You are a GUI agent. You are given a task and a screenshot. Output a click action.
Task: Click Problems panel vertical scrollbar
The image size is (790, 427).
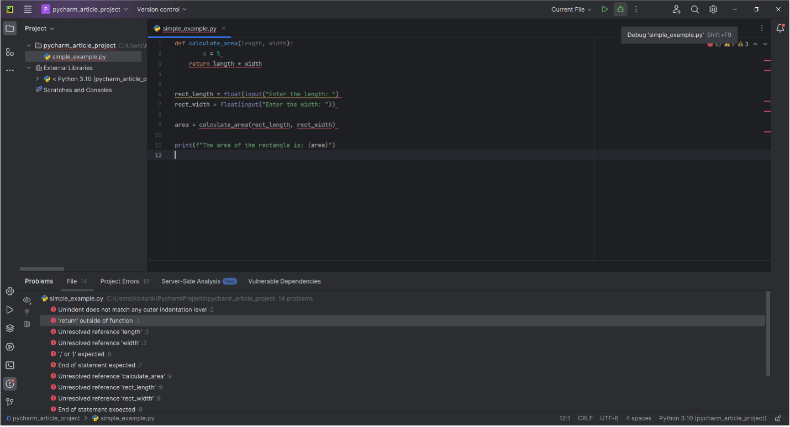tap(768, 334)
